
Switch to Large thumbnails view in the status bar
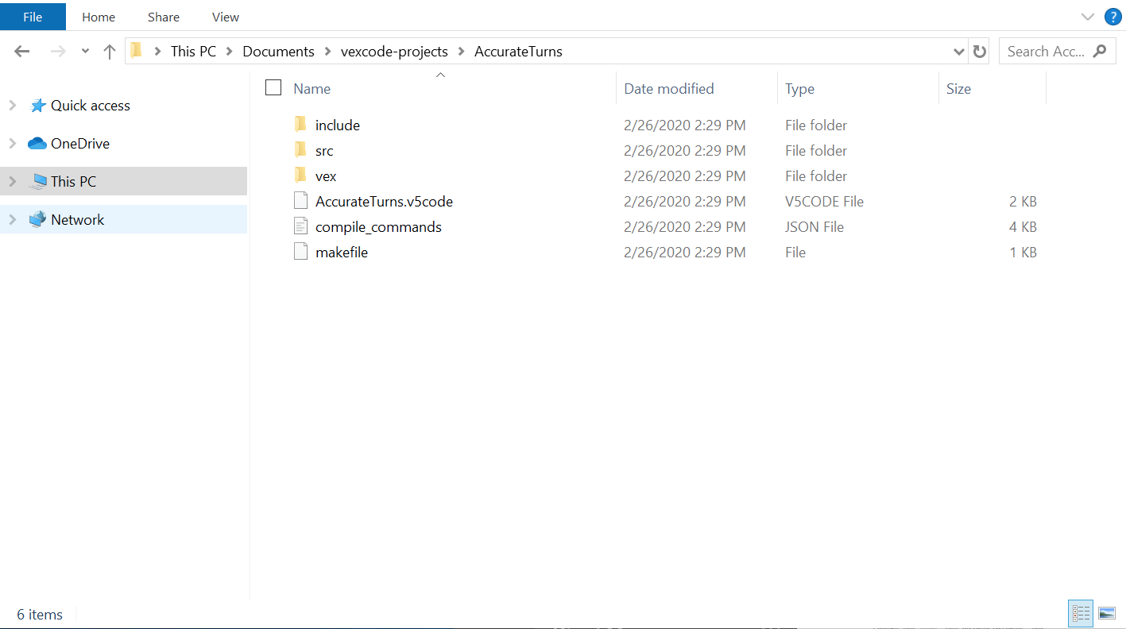tap(1106, 612)
